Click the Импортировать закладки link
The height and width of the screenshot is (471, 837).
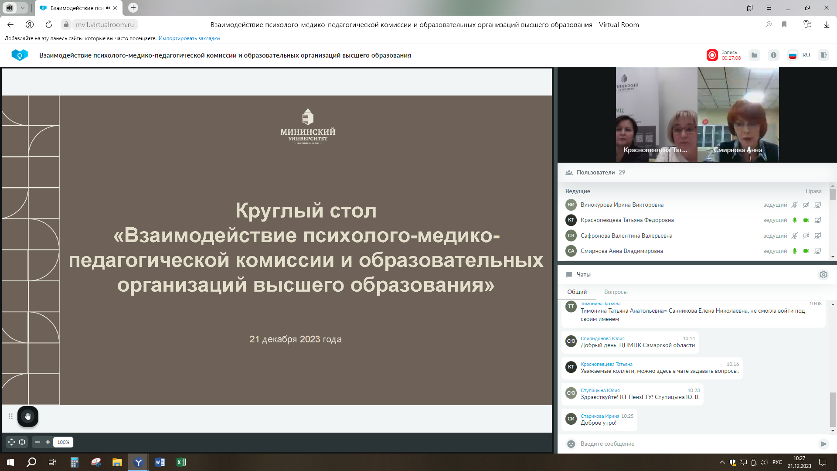click(189, 38)
